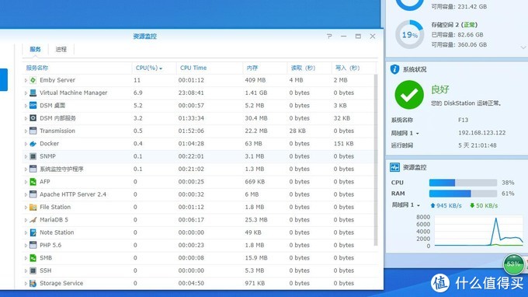Image resolution: width=528 pixels, height=297 pixels.
Task: Click the AFP service icon
Action: click(x=33, y=182)
